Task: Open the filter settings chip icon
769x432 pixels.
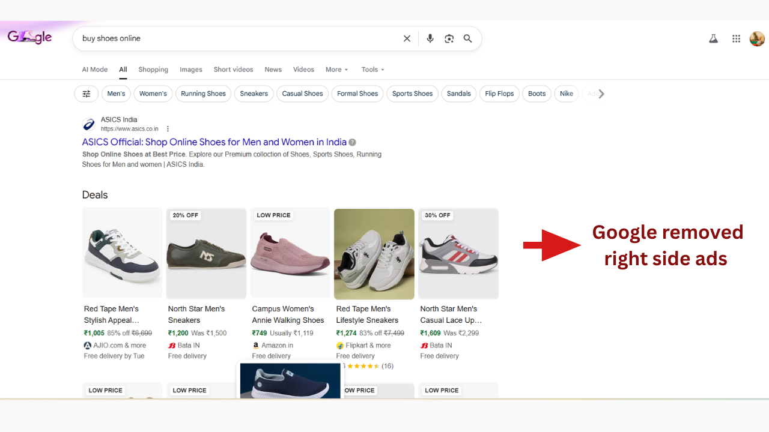Action: pos(87,94)
